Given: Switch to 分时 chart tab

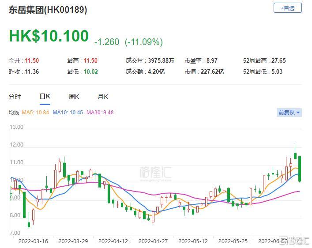Looking at the screenshot, I should [x=15, y=97].
